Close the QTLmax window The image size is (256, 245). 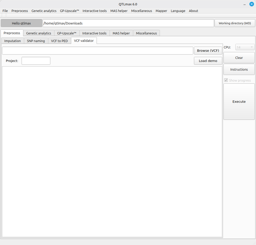[x=251, y=4]
